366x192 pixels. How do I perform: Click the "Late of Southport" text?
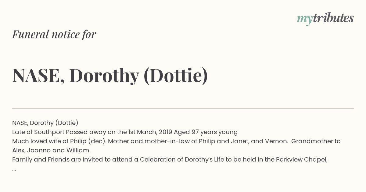(x=38, y=132)
